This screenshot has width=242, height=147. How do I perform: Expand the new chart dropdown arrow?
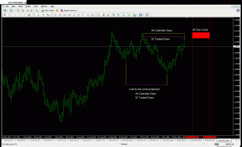coord(7,10)
